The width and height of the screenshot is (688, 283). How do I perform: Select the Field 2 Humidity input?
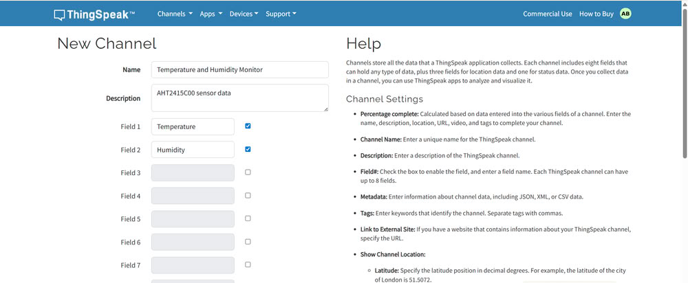click(x=193, y=150)
